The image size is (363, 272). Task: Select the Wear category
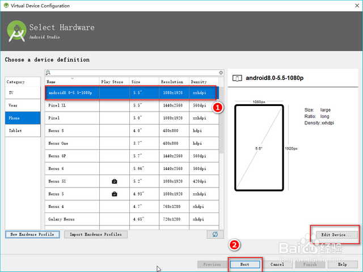pyautogui.click(x=23, y=105)
